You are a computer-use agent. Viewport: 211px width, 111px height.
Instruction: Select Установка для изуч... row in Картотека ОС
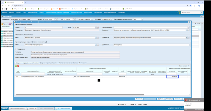(7, 44)
